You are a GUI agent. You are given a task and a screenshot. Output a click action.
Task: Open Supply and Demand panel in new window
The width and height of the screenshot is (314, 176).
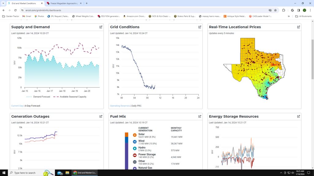101,27
